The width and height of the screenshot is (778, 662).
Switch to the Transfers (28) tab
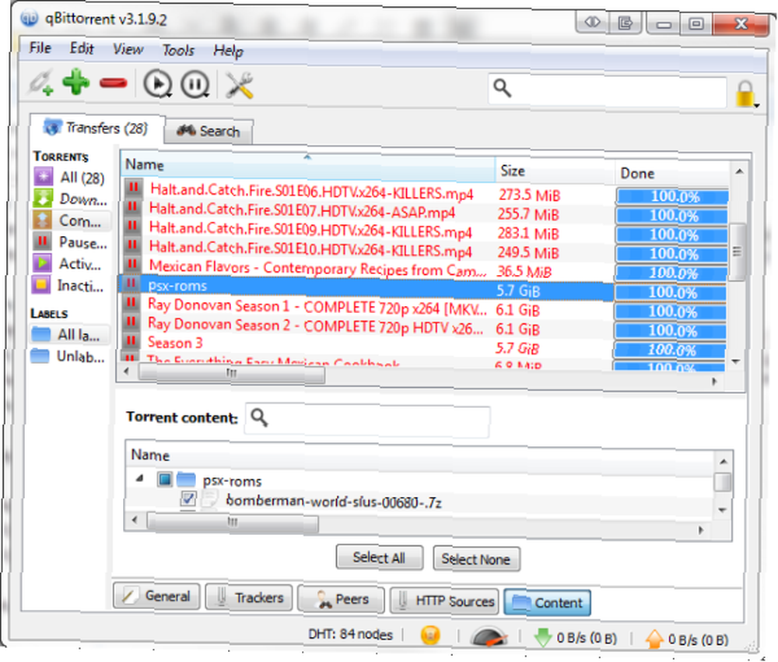point(96,129)
